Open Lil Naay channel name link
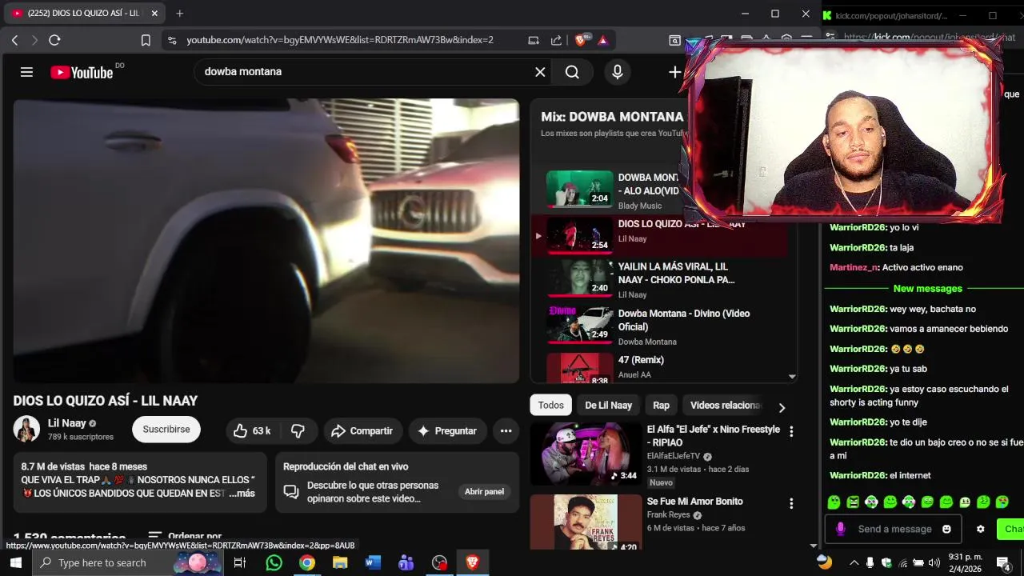Image resolution: width=1024 pixels, height=576 pixels. [66, 423]
